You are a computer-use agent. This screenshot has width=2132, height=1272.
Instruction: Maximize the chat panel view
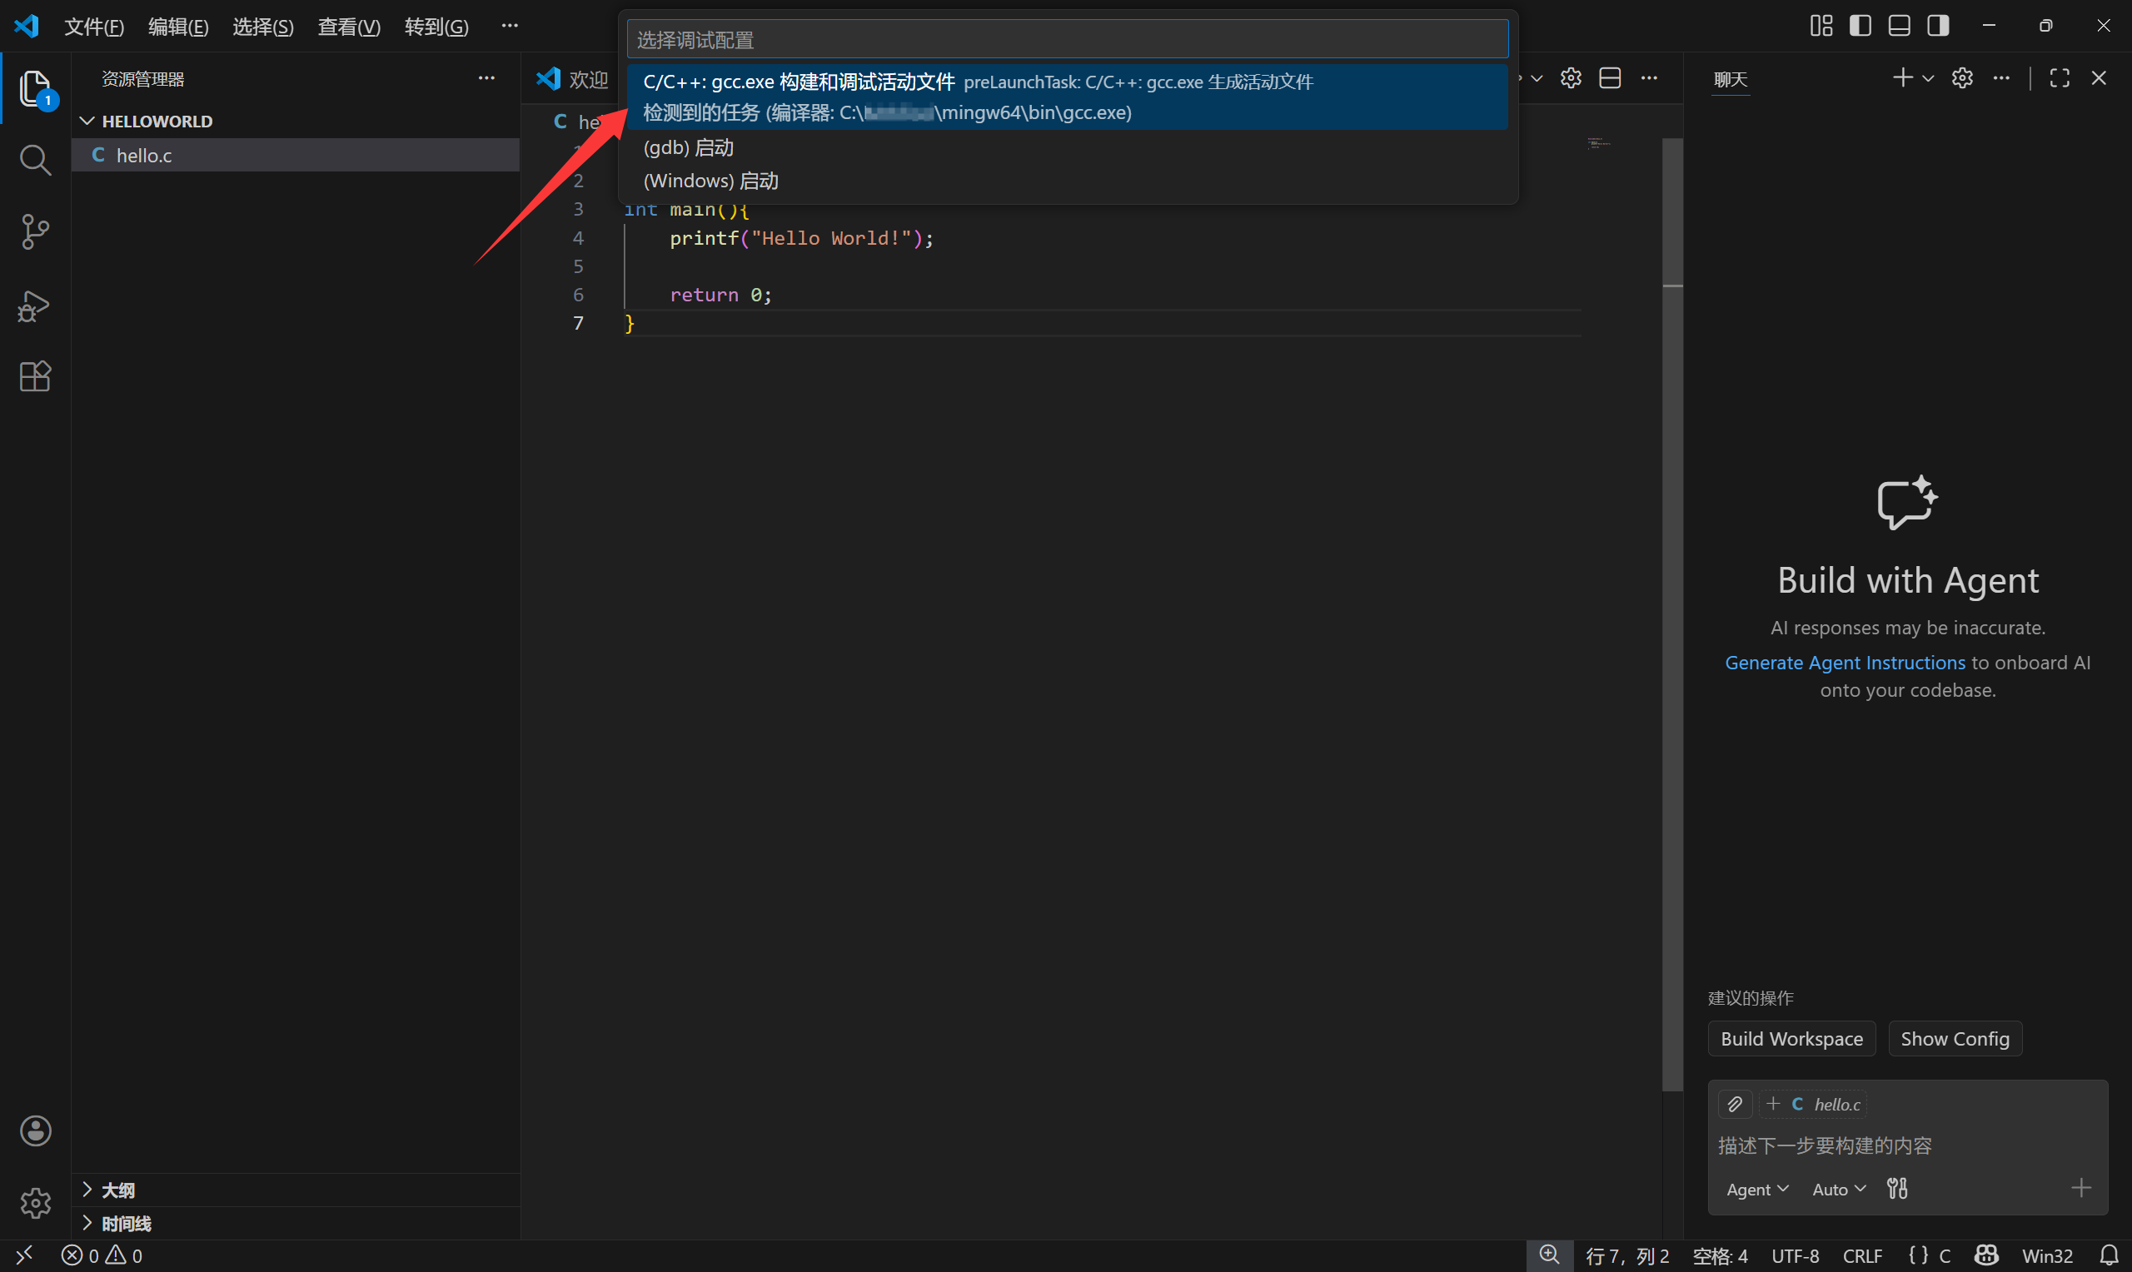(x=2060, y=78)
